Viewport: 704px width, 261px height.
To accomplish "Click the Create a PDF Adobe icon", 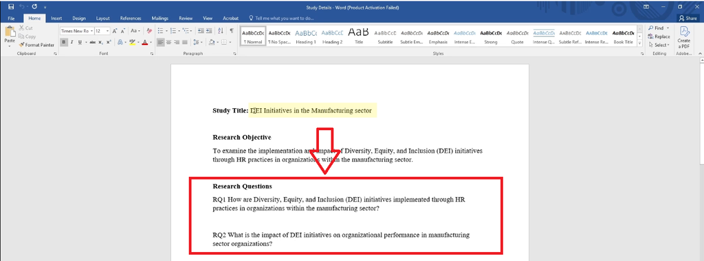I will coord(684,37).
